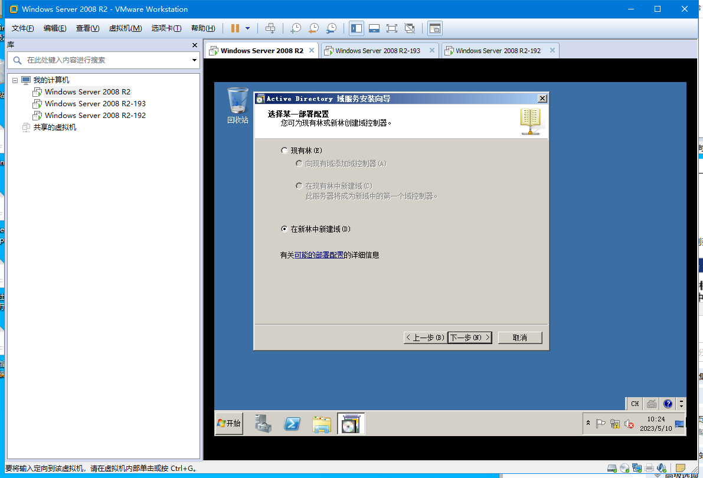
Task: Pause the virtual machine from toolbar
Action: pyautogui.click(x=235, y=28)
